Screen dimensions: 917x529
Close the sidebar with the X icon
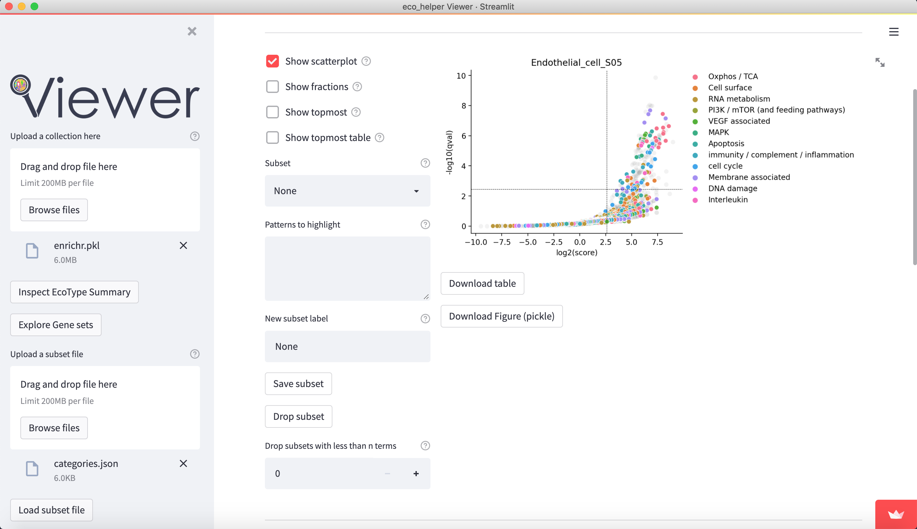[x=192, y=31]
